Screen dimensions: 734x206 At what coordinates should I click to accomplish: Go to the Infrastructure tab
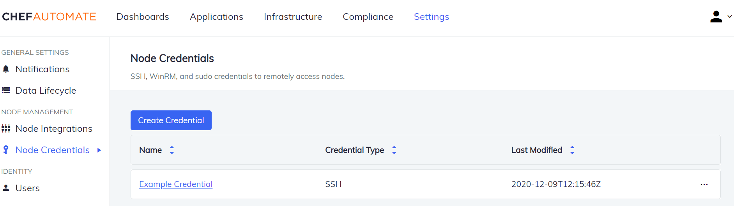tap(293, 17)
